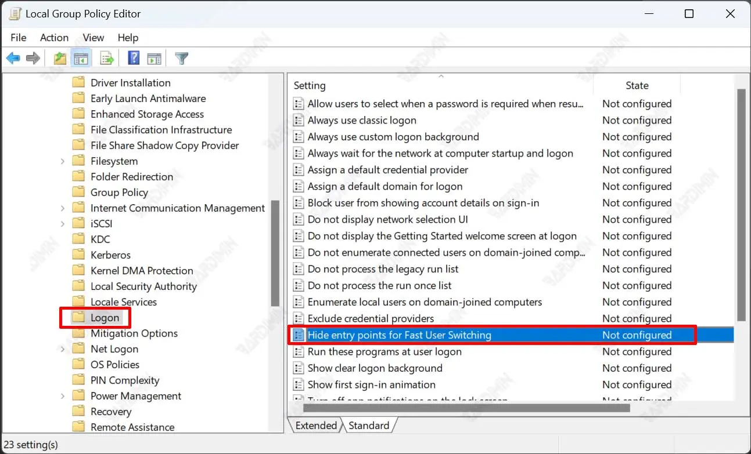Screen dimensions: 751x454
Task: Click the blue Back arrow in toolbar
Action: pyautogui.click(x=13, y=59)
